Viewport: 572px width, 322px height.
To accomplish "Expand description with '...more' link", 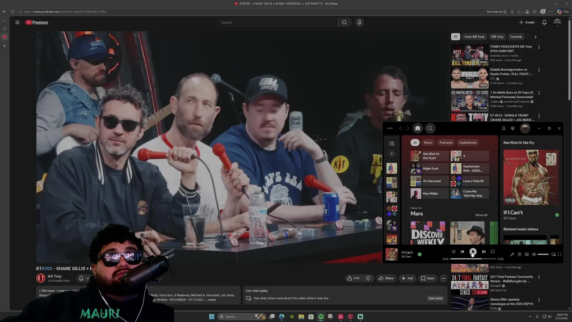I will pyautogui.click(x=211, y=300).
